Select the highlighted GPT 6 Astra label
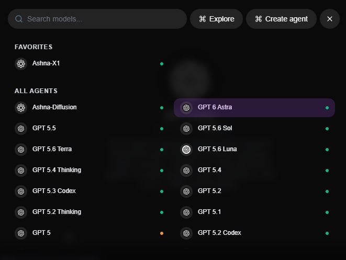 click(215, 107)
